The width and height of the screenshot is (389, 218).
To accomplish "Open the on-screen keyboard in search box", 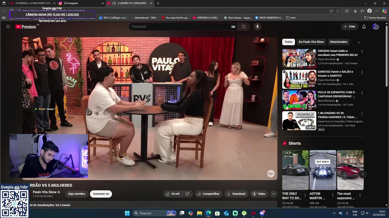I will [x=233, y=27].
